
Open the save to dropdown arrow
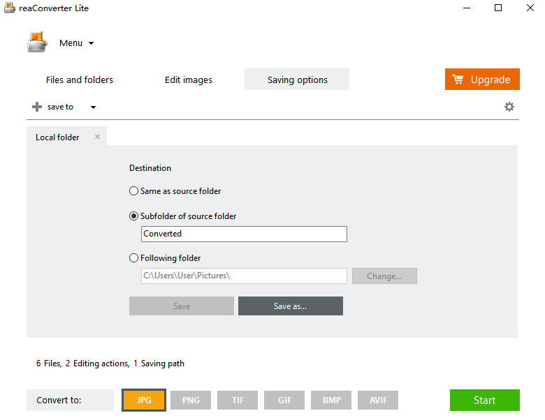(x=93, y=107)
